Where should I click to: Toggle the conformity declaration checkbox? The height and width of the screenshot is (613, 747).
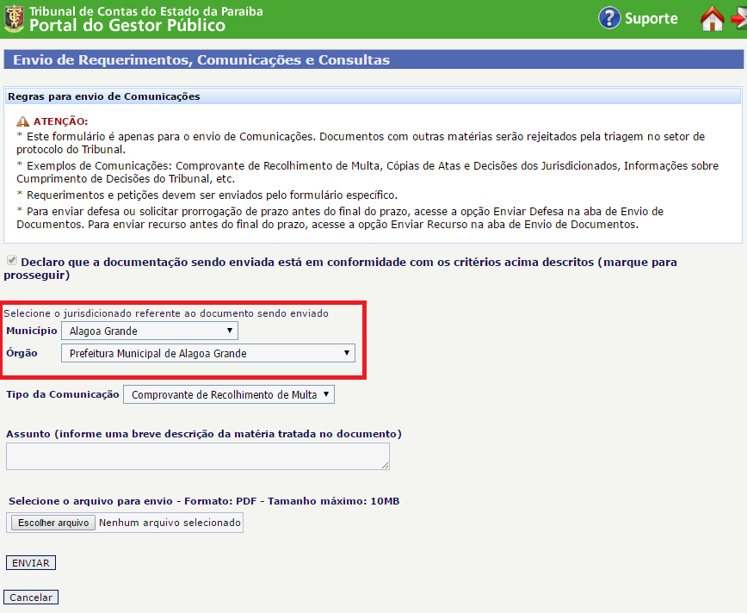pyautogui.click(x=11, y=260)
